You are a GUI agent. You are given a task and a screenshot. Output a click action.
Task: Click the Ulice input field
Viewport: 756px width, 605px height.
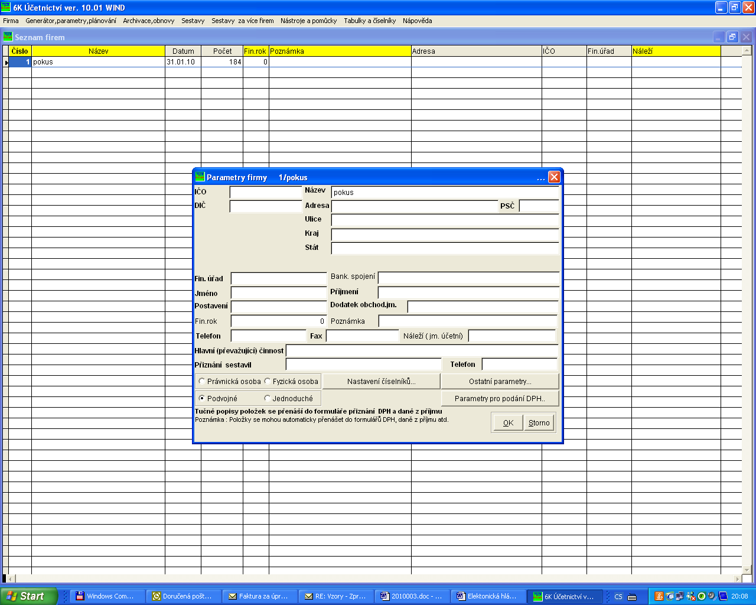click(x=445, y=220)
